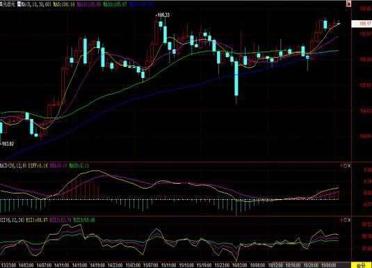Click the yellow 60分 timeframe button
The image size is (372, 268).
(362, 265)
